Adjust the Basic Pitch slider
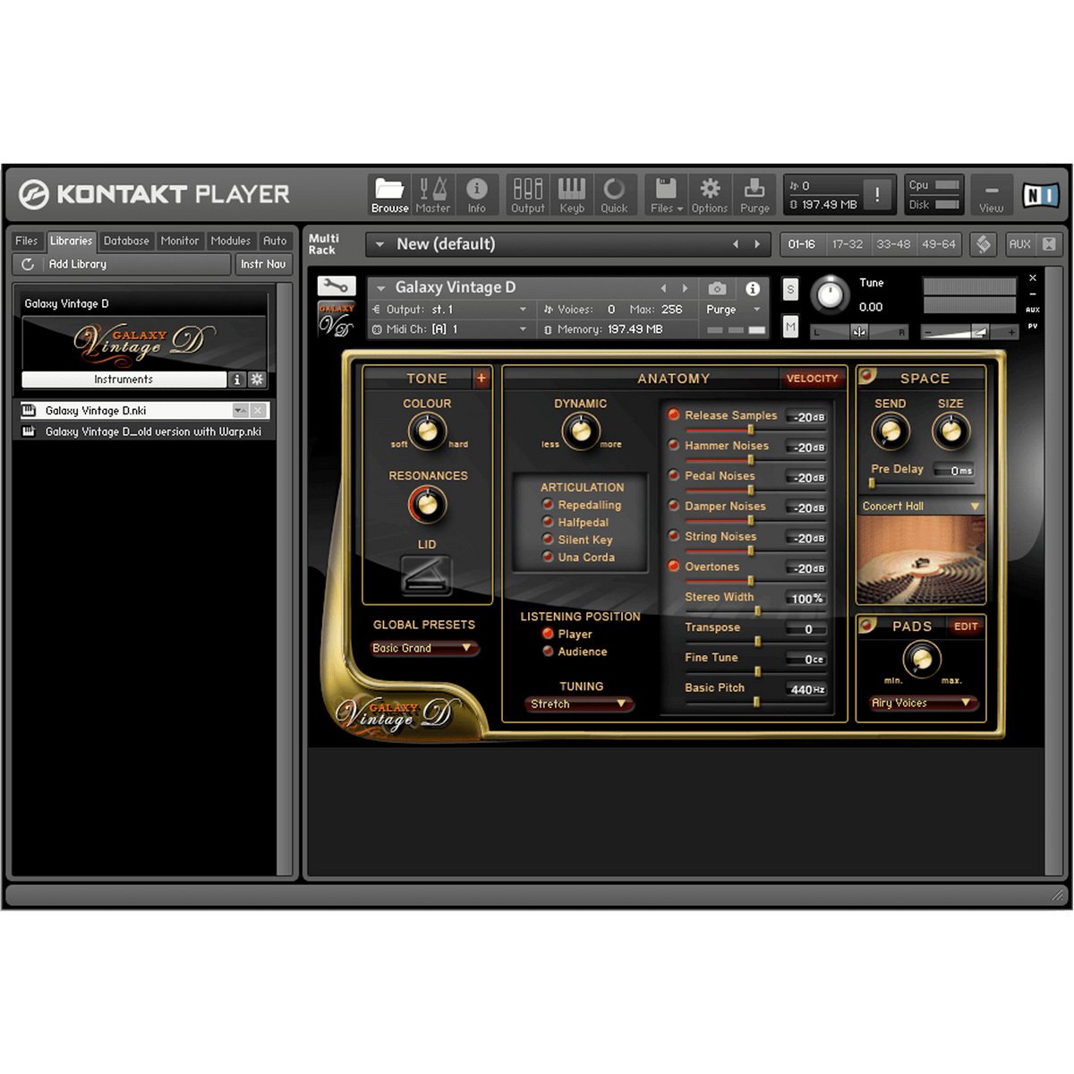The height and width of the screenshot is (1074, 1074). point(757,703)
